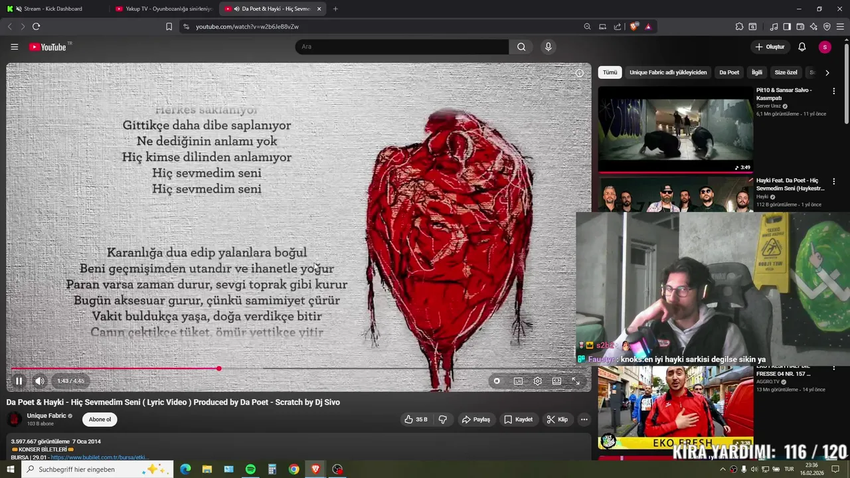Viewport: 850px width, 478px height.
Task: Show video info card icon at player corner
Action: pyautogui.click(x=580, y=73)
